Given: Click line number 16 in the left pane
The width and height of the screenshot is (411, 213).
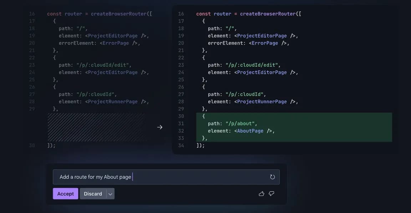Looking at the screenshot, I should tap(32, 14).
